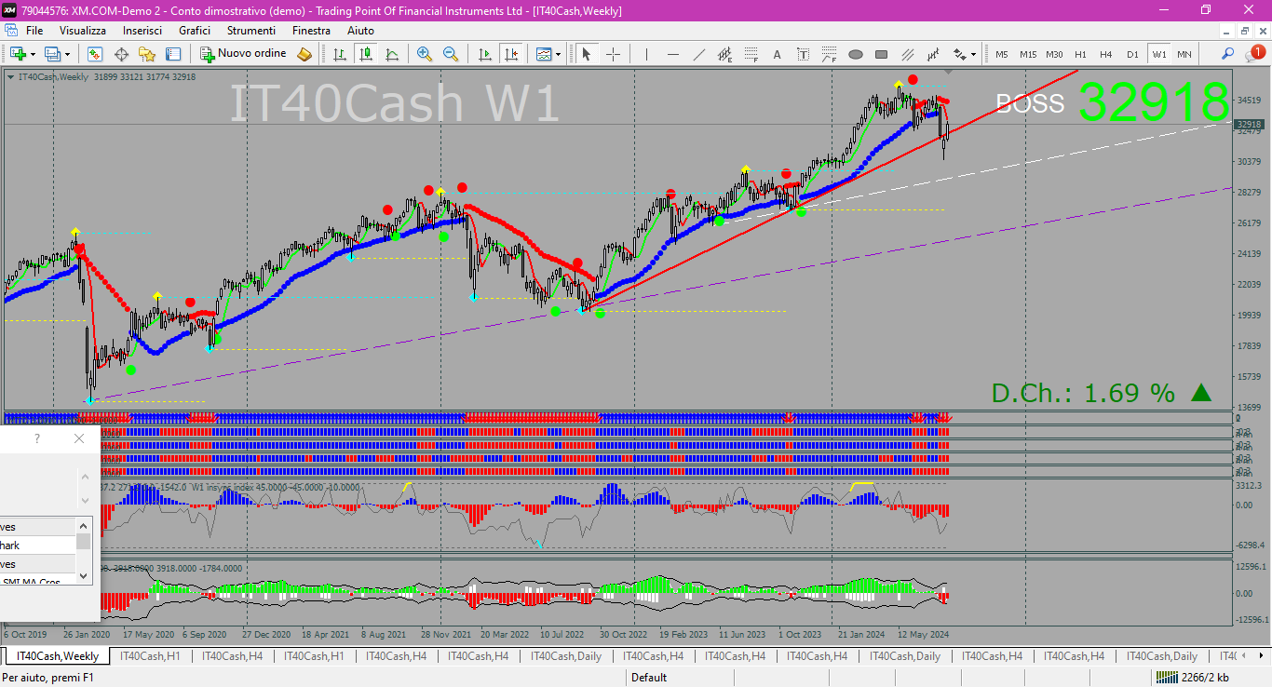Open the arrows shapes tool
This screenshot has width=1272, height=687.
click(x=959, y=54)
